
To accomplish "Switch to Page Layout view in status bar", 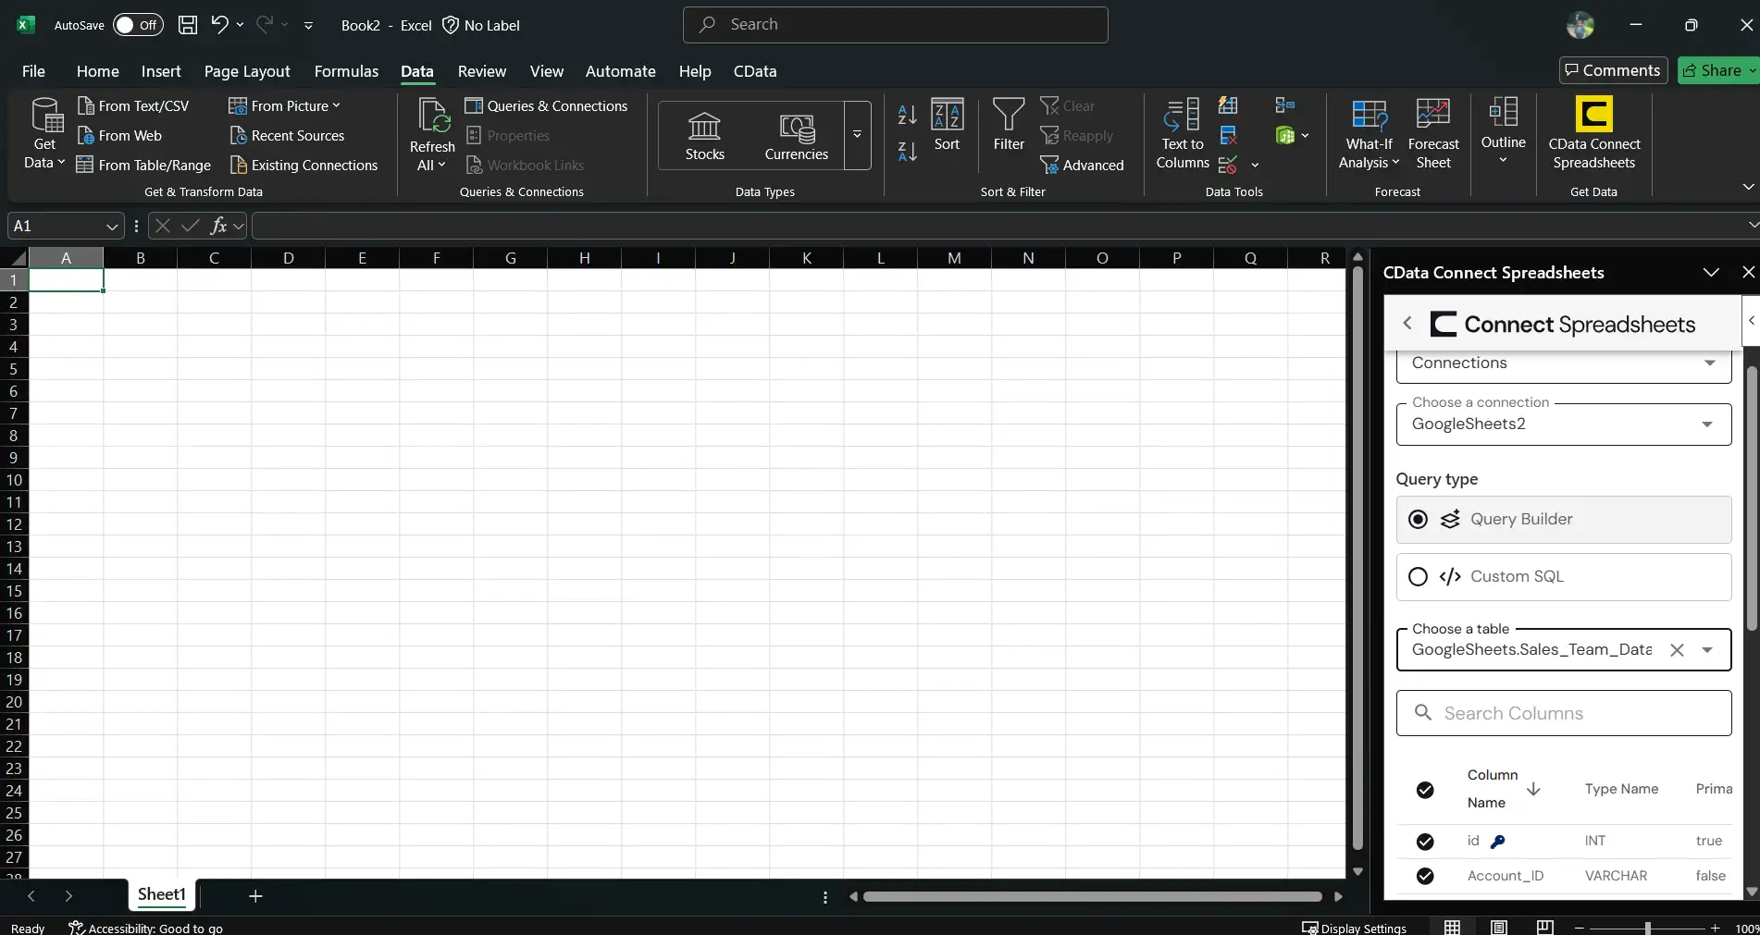I will (1499, 928).
